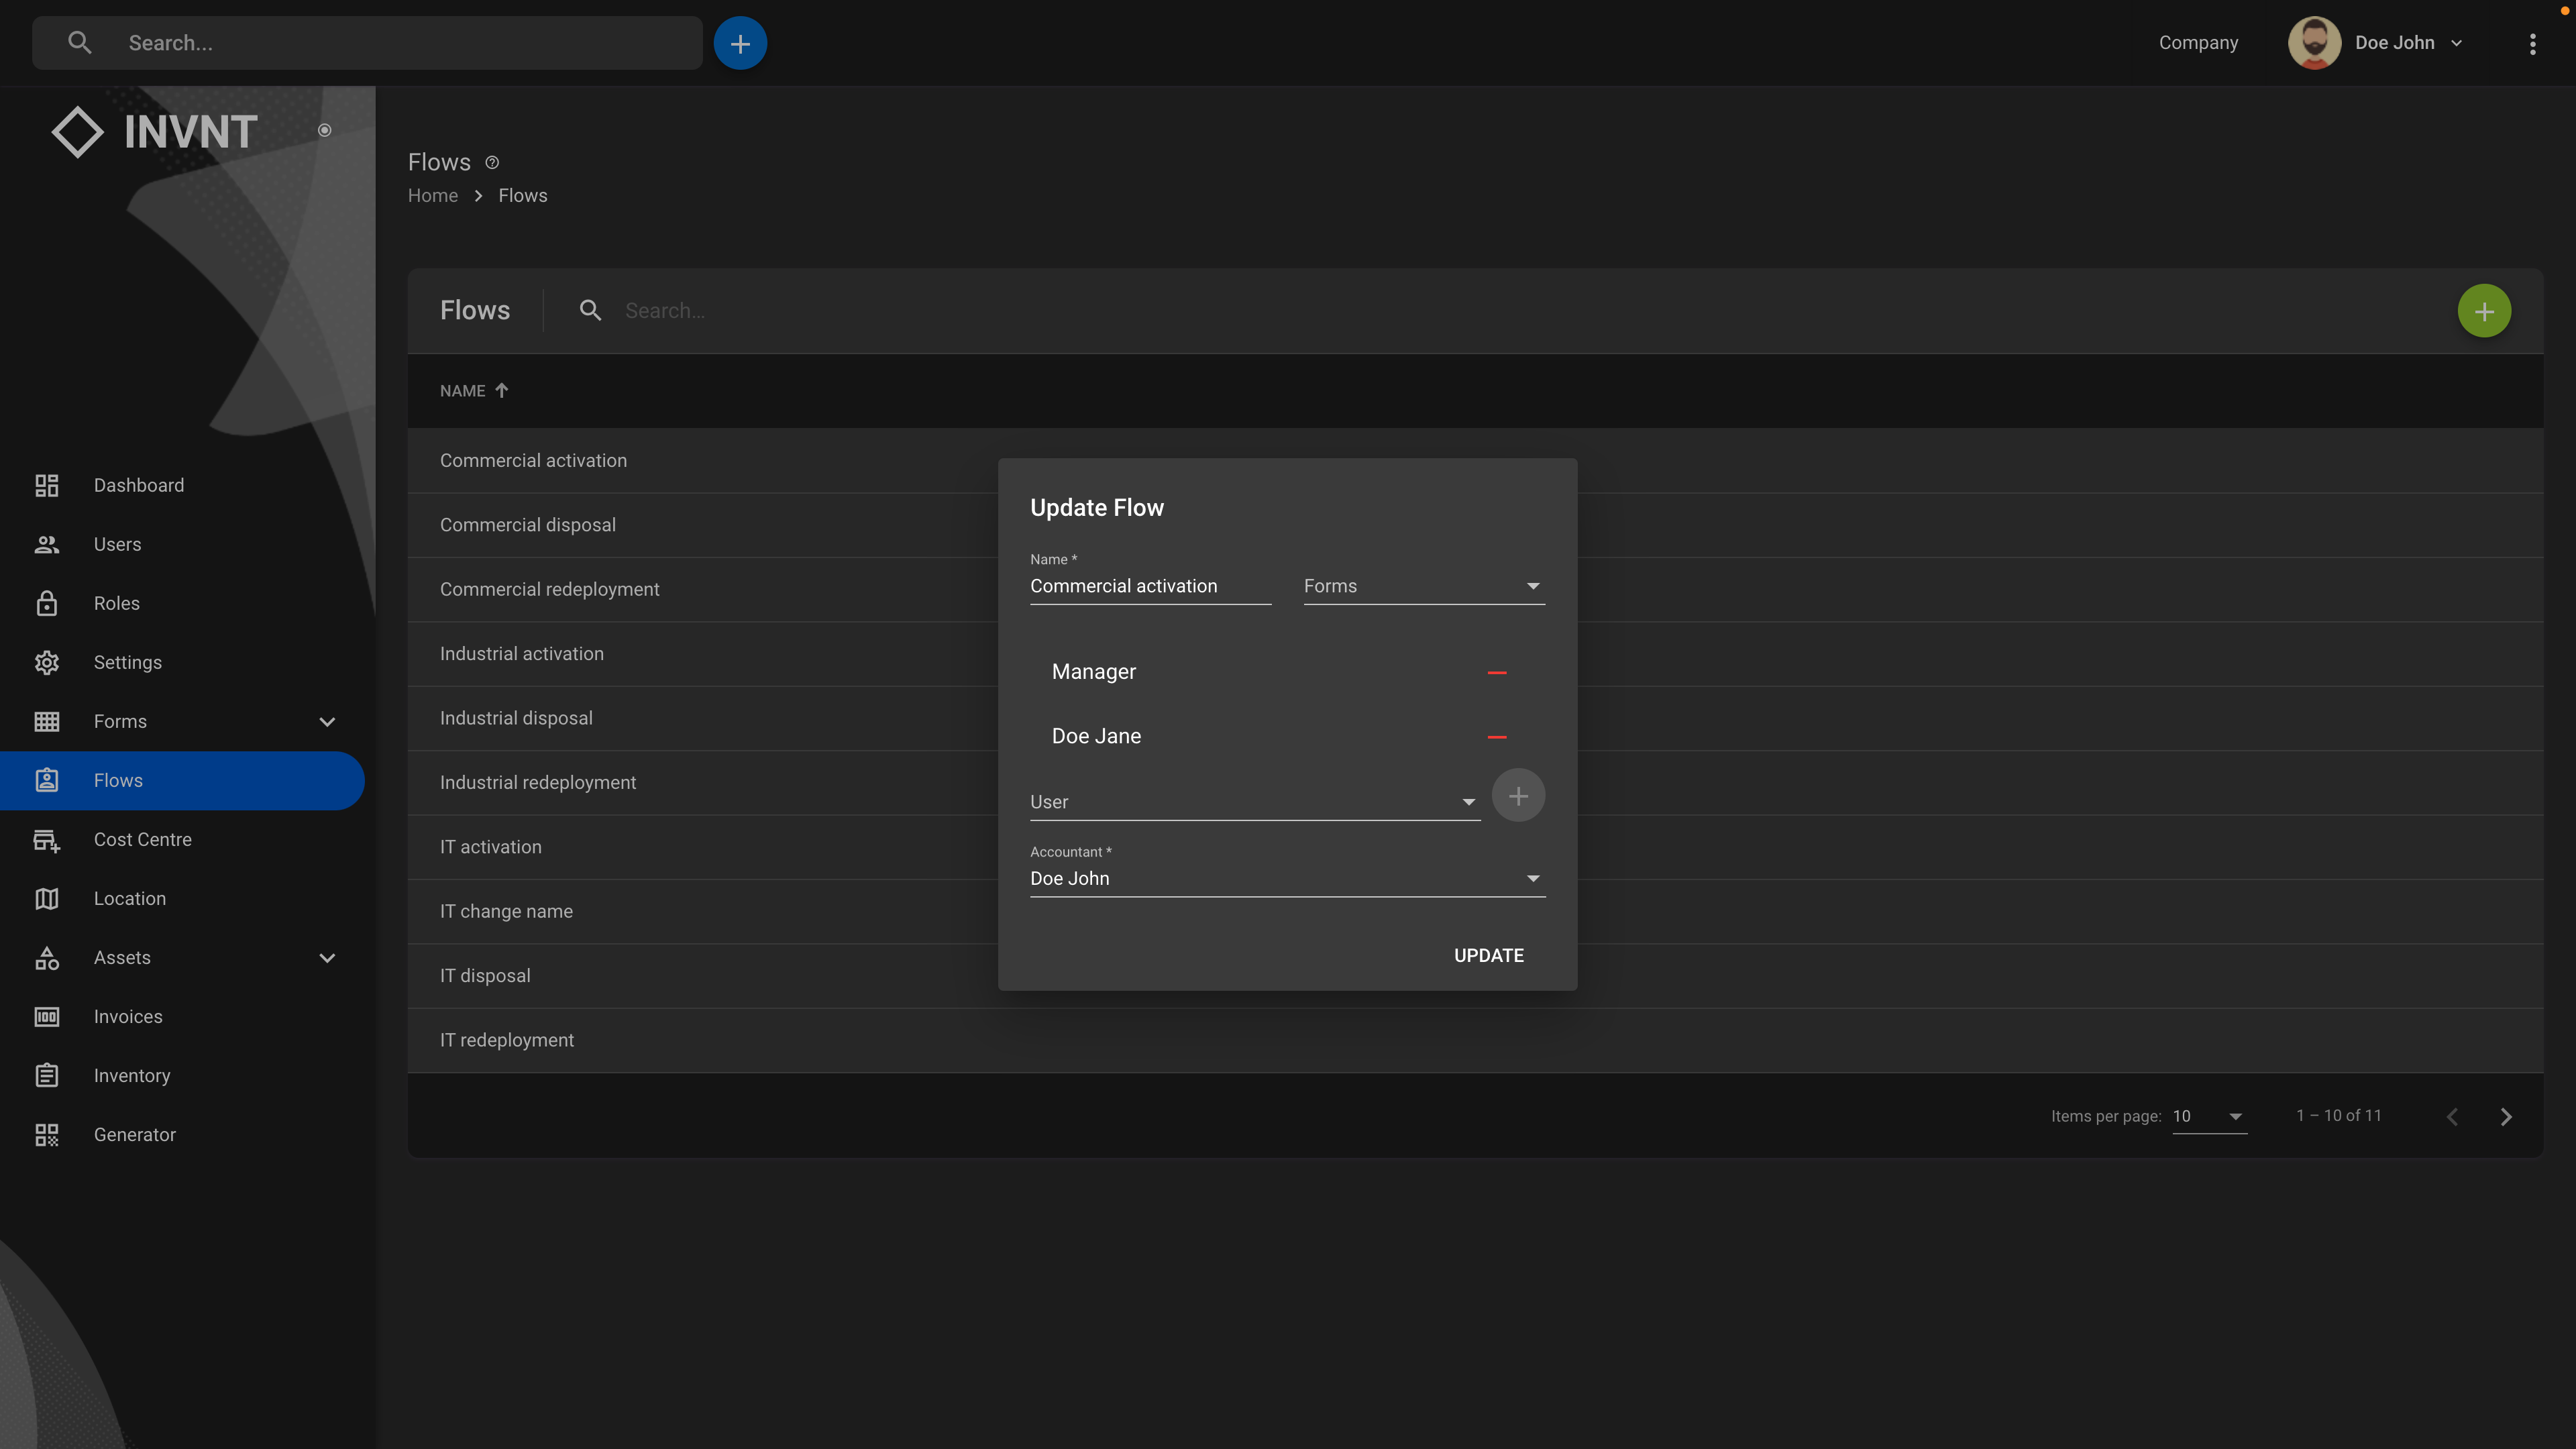Click the help icon beside Flows title
This screenshot has height=1449, width=2576.
[492, 162]
